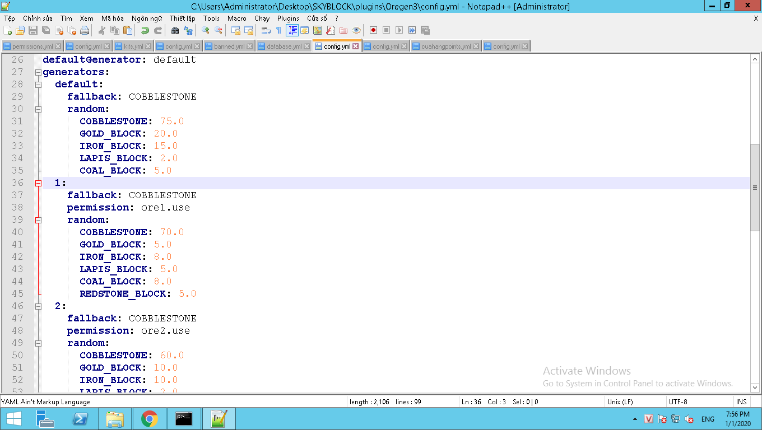This screenshot has width=762, height=430.
Task: Click the Cut scissors icon
Action: click(x=102, y=30)
